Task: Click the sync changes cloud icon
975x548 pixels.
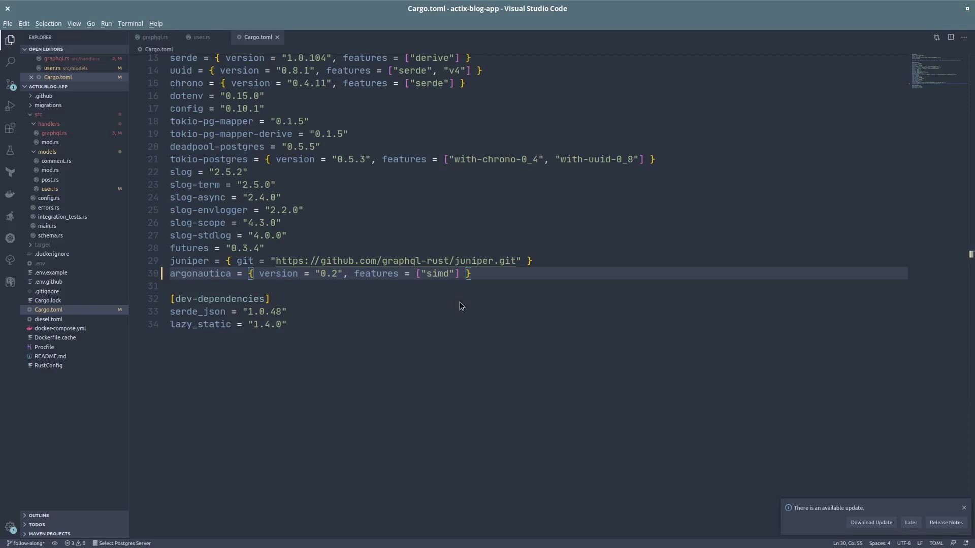Action: pos(55,543)
